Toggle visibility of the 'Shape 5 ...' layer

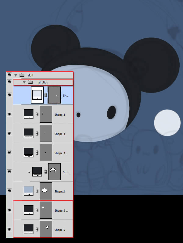click(9, 210)
